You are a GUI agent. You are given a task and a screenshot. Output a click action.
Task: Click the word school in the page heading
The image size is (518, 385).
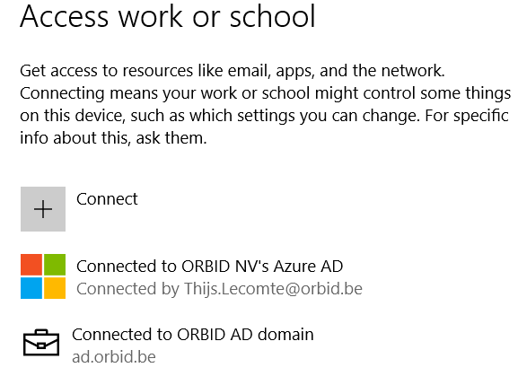coord(273,16)
